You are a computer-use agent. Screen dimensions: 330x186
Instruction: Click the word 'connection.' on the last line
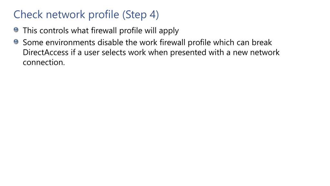(44, 62)
